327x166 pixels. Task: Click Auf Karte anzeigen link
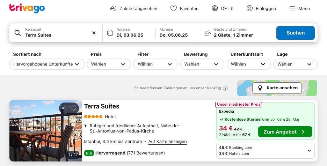pyautogui.click(x=167, y=142)
